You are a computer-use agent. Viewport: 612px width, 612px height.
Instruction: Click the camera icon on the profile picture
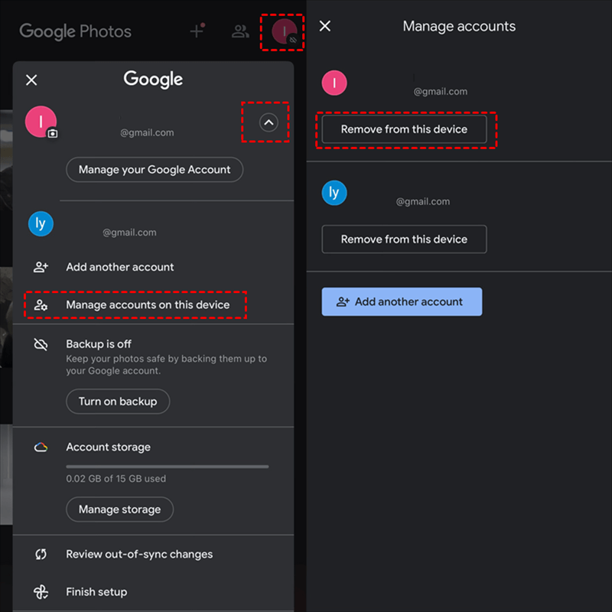tap(51, 135)
